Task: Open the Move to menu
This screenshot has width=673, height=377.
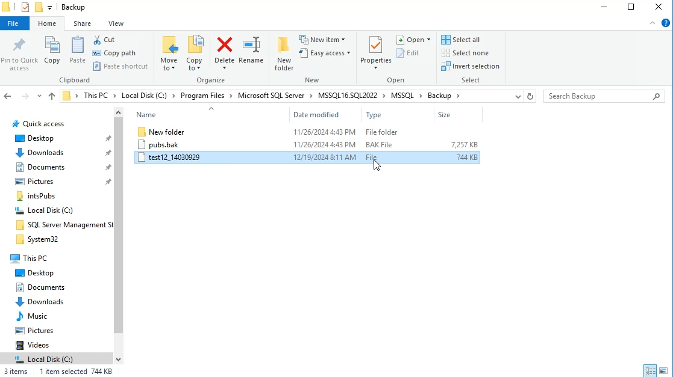Action: click(169, 53)
